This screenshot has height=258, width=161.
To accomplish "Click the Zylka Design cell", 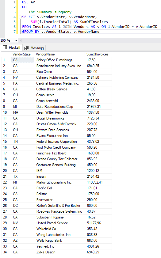I will [59, 252].
